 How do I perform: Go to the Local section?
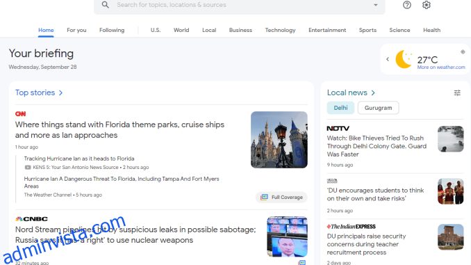click(x=209, y=30)
